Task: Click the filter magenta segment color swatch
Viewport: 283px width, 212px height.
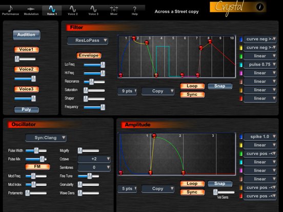Action: click(241, 73)
